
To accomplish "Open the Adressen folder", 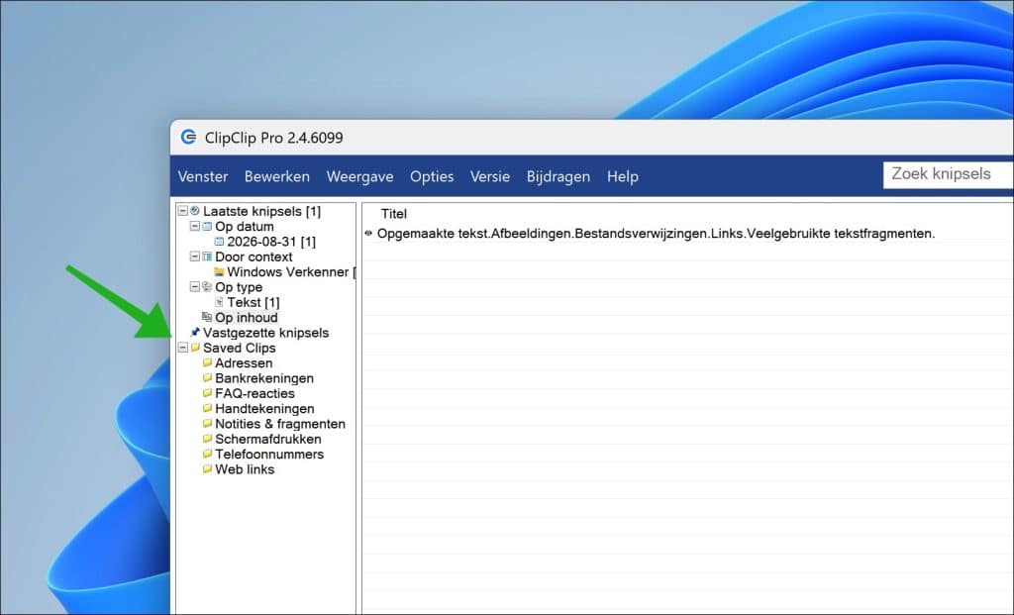I will pyautogui.click(x=244, y=363).
